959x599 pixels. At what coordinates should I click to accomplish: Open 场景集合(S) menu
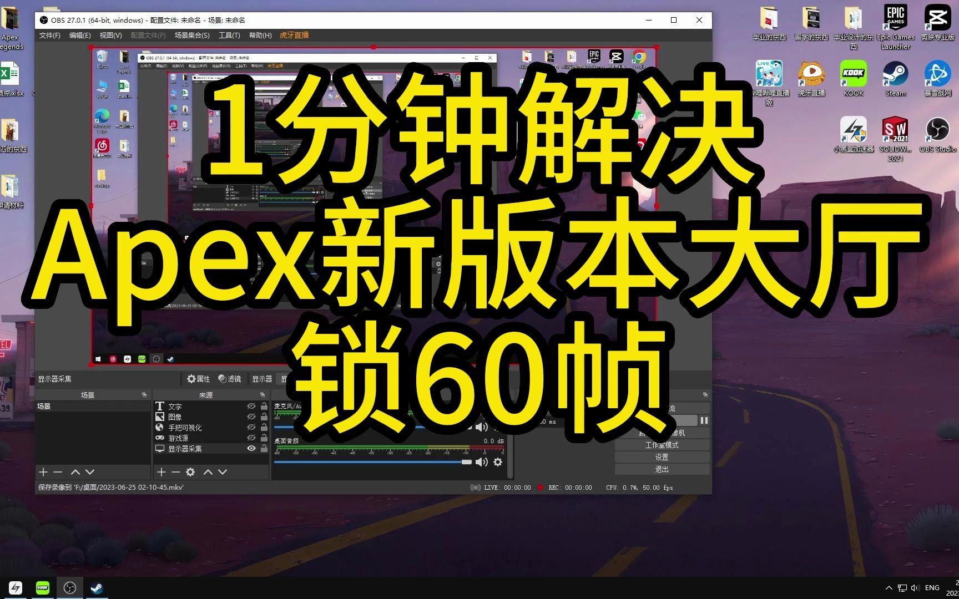pyautogui.click(x=192, y=35)
